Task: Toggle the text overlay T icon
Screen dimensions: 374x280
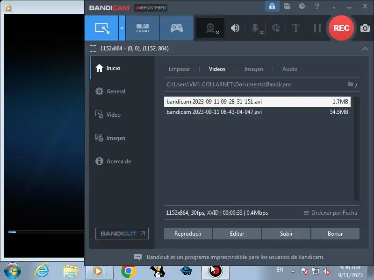Action: 296,28
